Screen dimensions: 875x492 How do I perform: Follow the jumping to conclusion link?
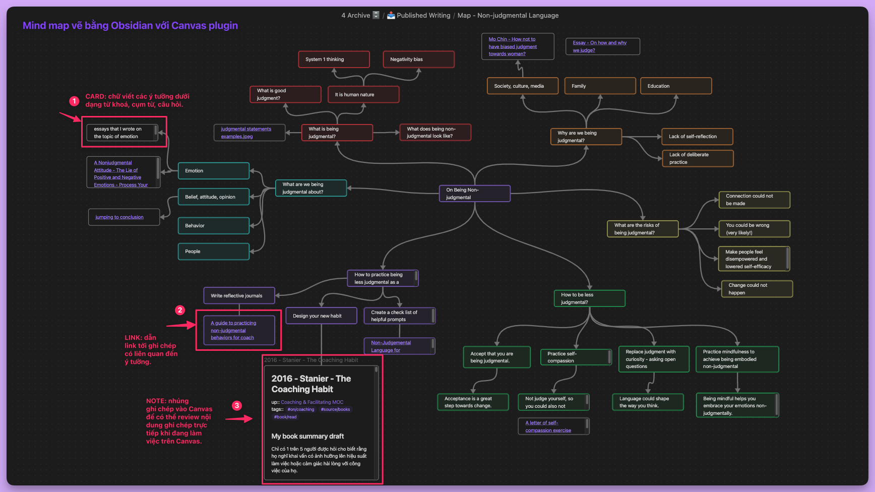click(x=119, y=217)
